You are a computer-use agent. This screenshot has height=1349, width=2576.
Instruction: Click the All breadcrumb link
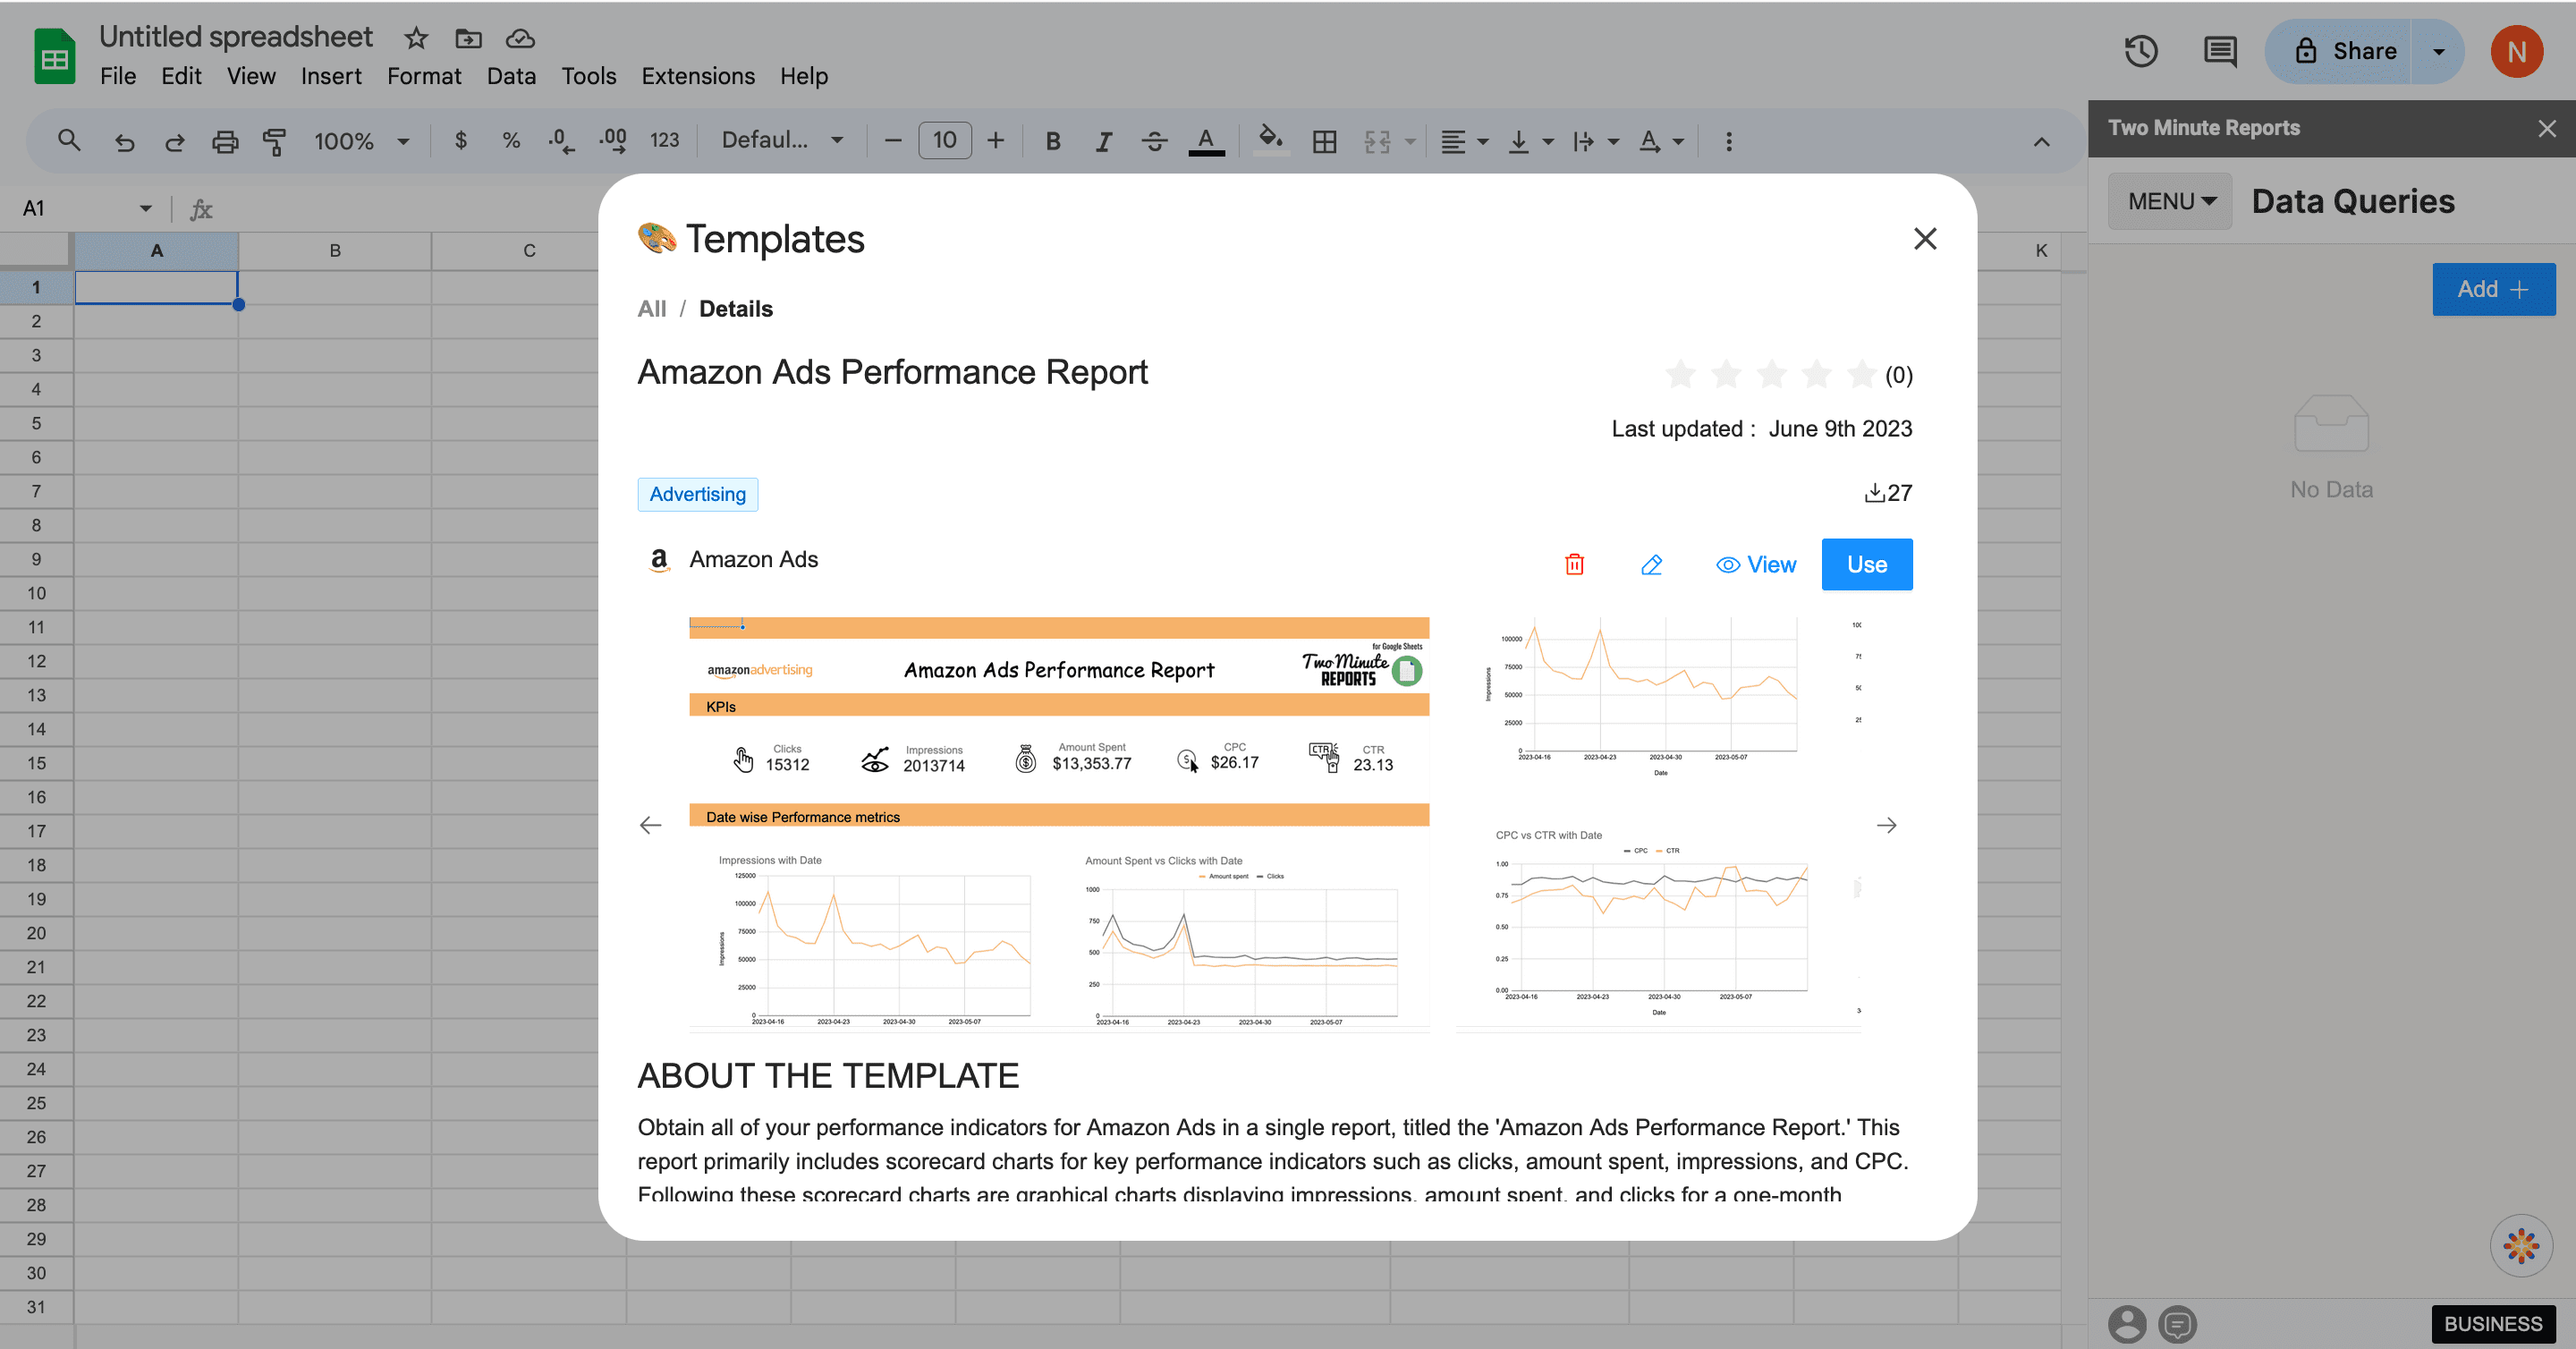pyautogui.click(x=651, y=309)
